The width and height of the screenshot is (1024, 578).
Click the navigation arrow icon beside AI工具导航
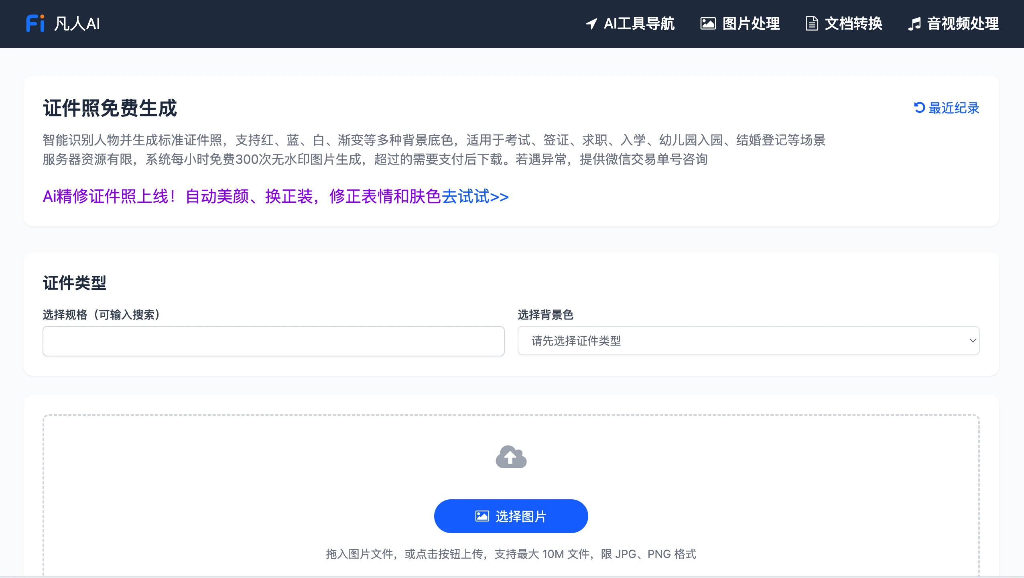[x=592, y=24]
